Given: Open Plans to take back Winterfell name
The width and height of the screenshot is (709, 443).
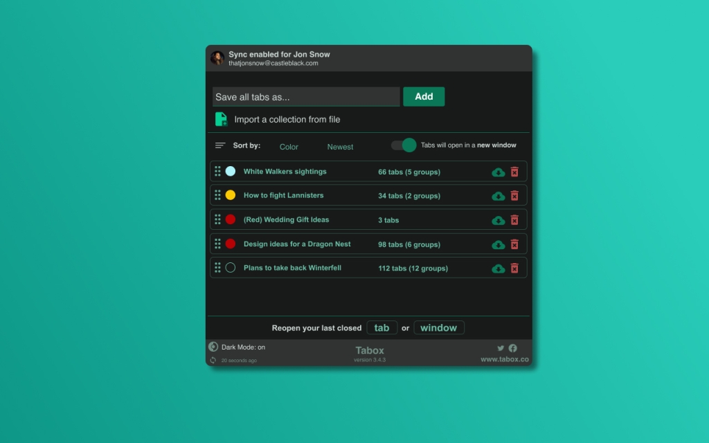Looking at the screenshot, I should coord(292,268).
